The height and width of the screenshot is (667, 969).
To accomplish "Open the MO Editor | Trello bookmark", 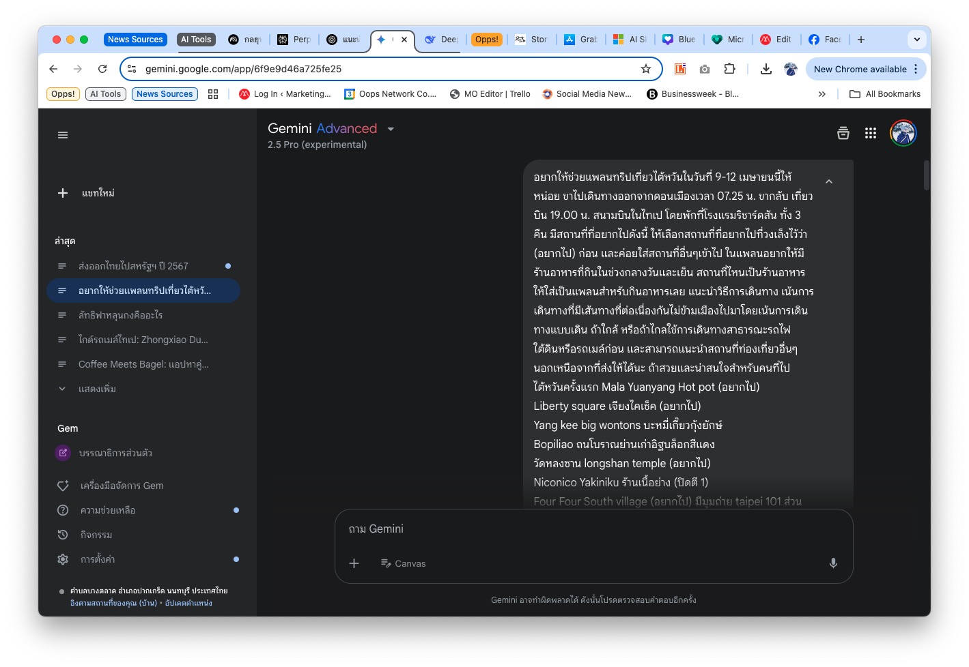I will click(490, 94).
